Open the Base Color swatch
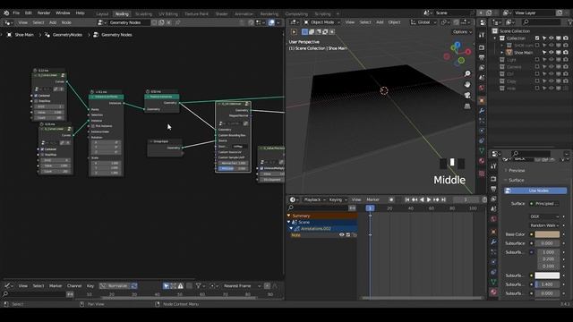This screenshot has height=322, width=573. [547, 234]
